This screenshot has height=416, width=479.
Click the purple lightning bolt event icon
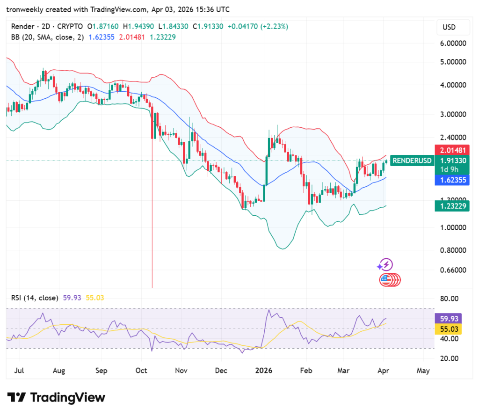pyautogui.click(x=385, y=265)
